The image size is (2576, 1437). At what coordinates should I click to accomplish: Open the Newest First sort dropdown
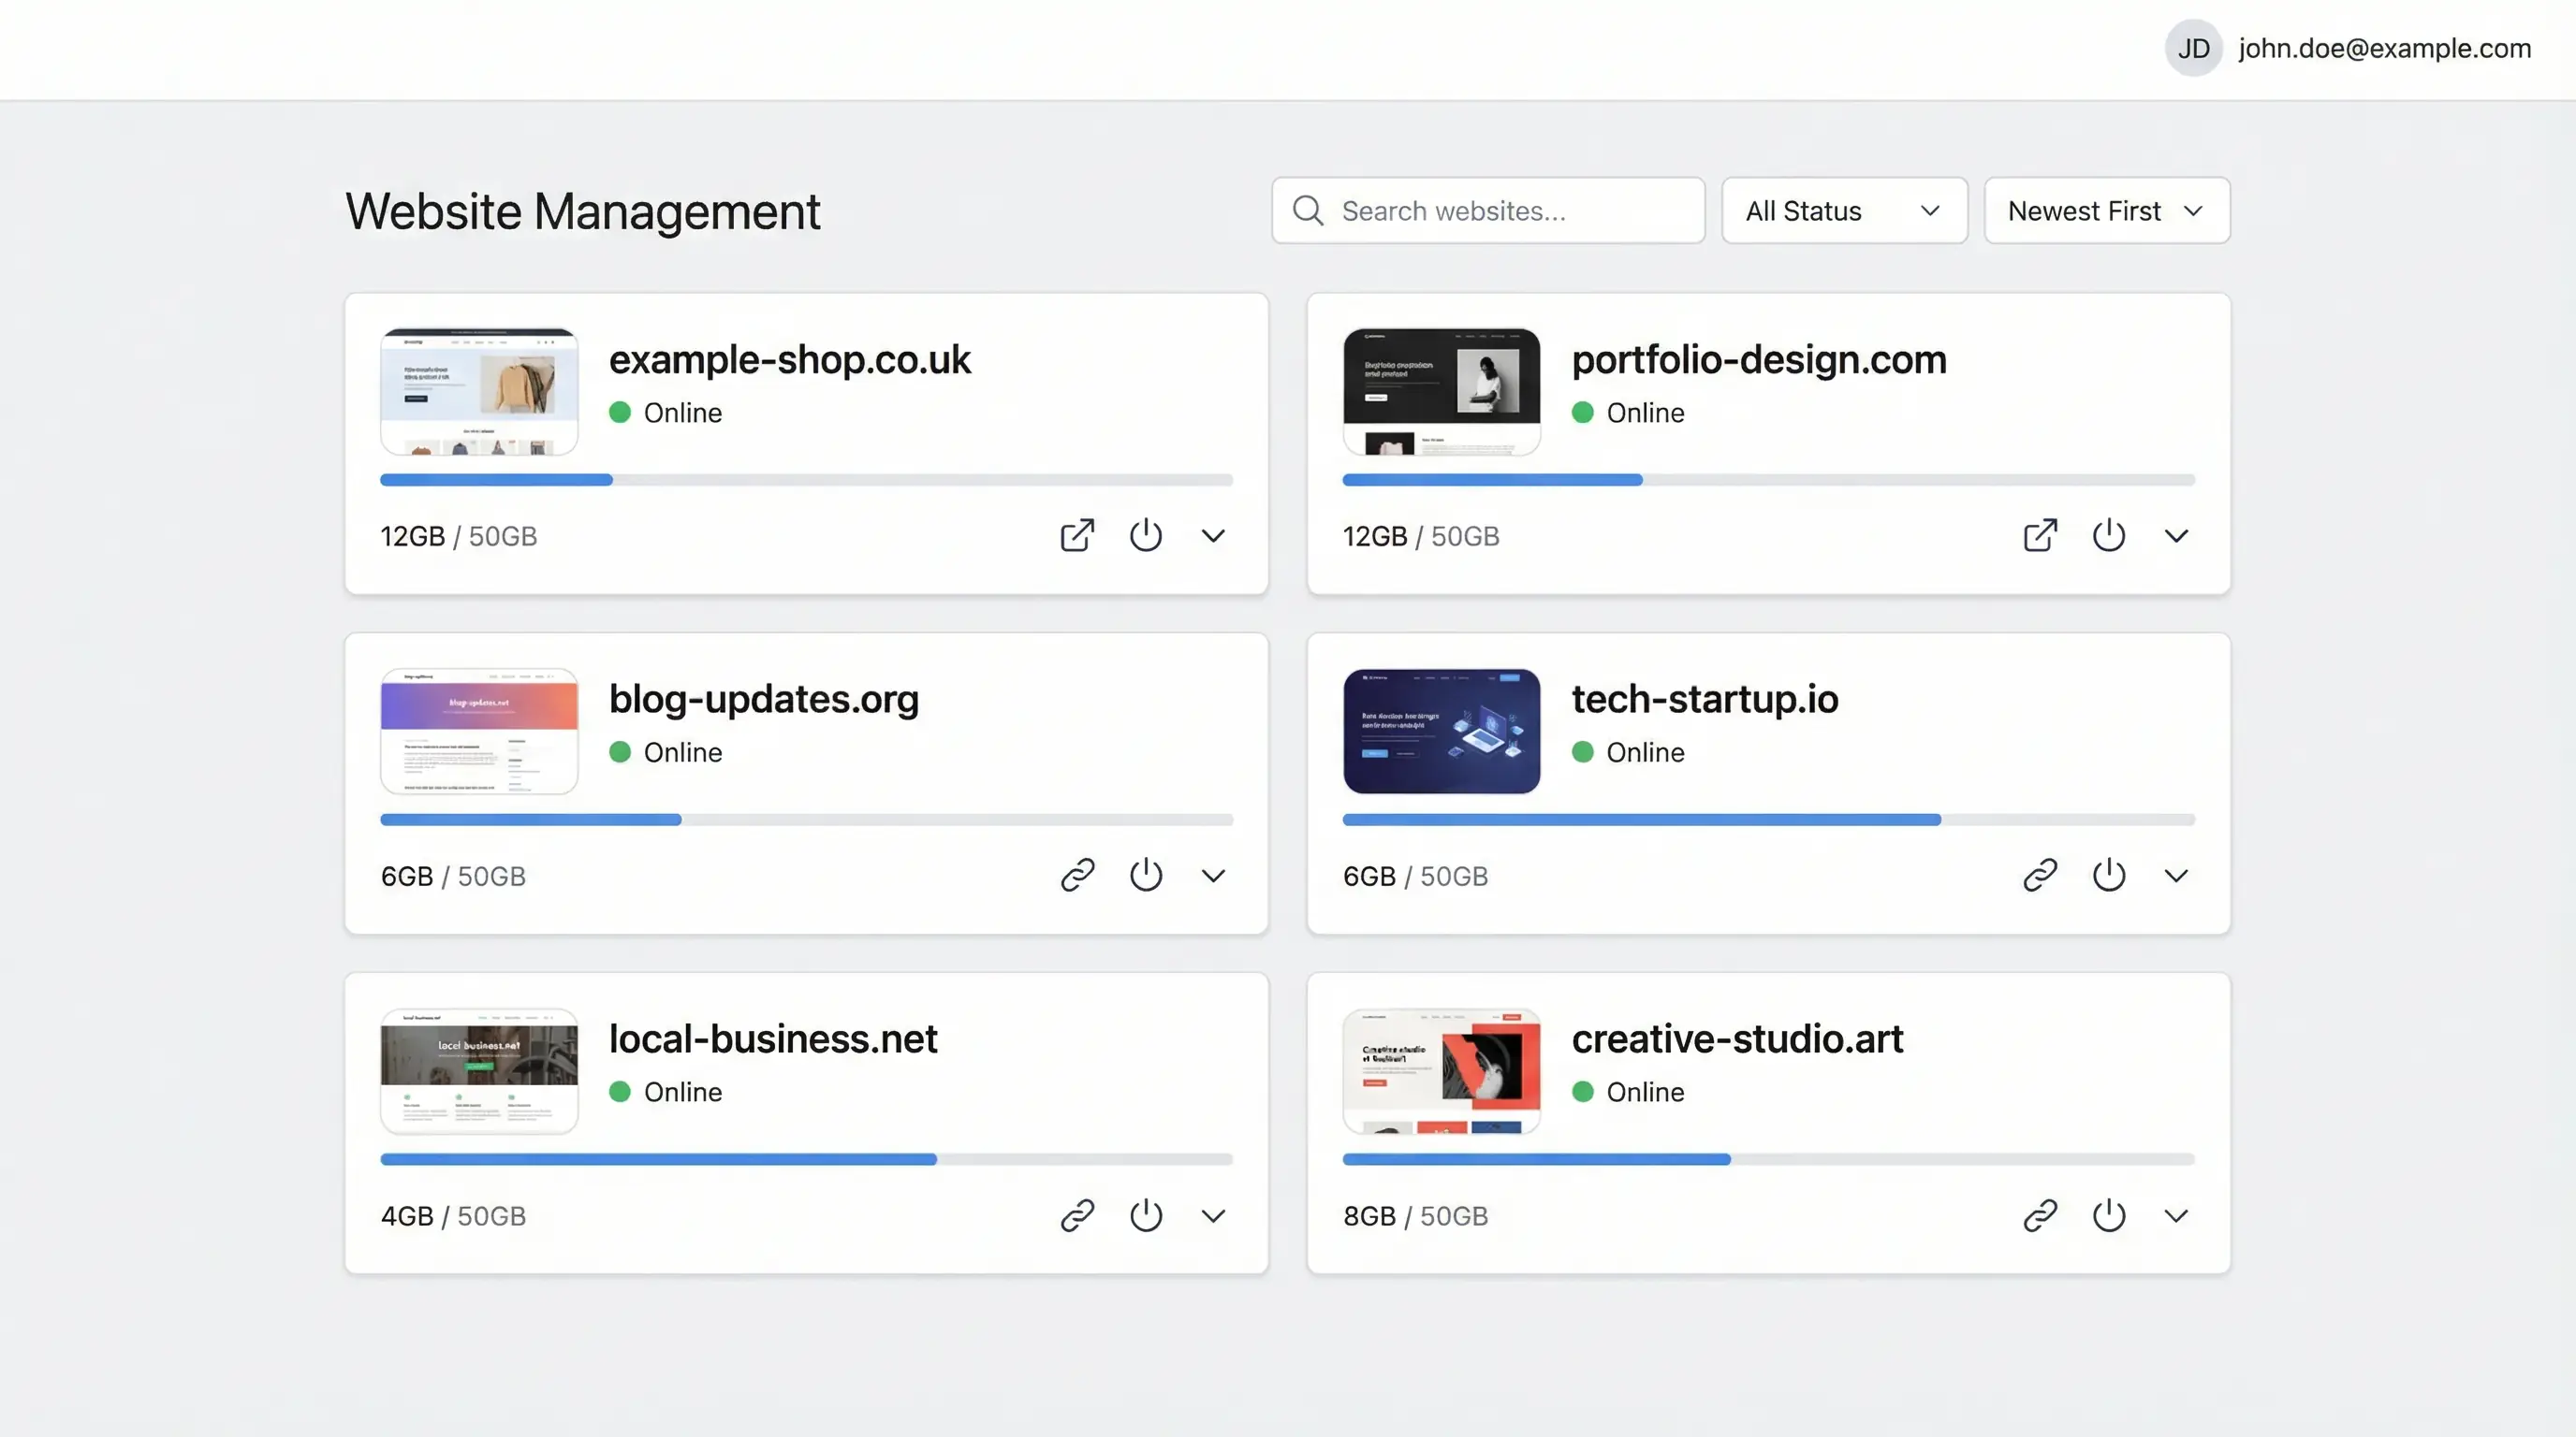2107,210
